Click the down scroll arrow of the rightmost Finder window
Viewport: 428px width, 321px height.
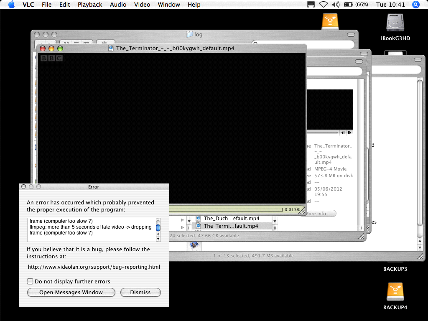(420, 247)
